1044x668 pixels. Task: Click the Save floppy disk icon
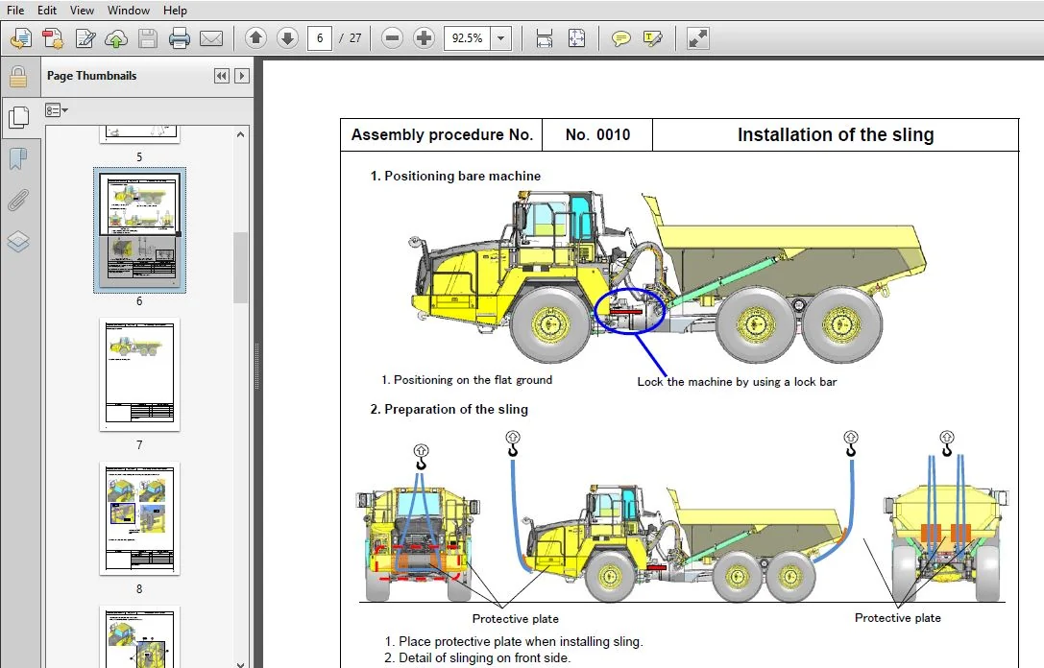tap(147, 38)
